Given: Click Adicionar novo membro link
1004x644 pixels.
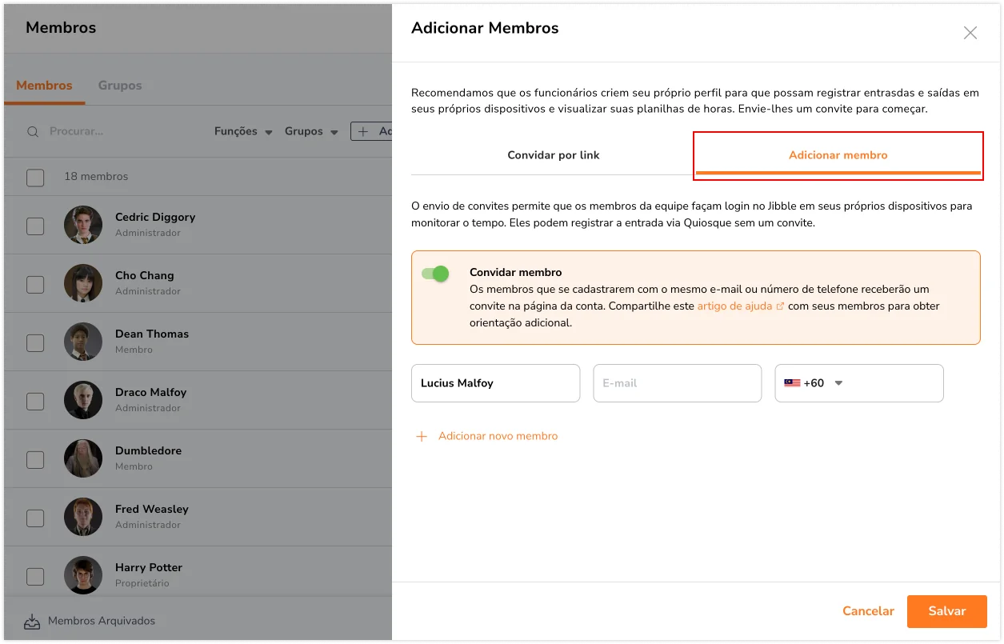Looking at the screenshot, I should click(498, 436).
